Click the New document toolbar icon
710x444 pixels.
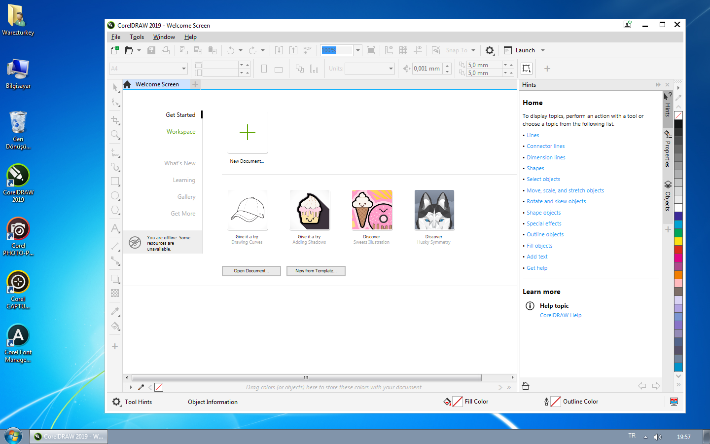[115, 50]
